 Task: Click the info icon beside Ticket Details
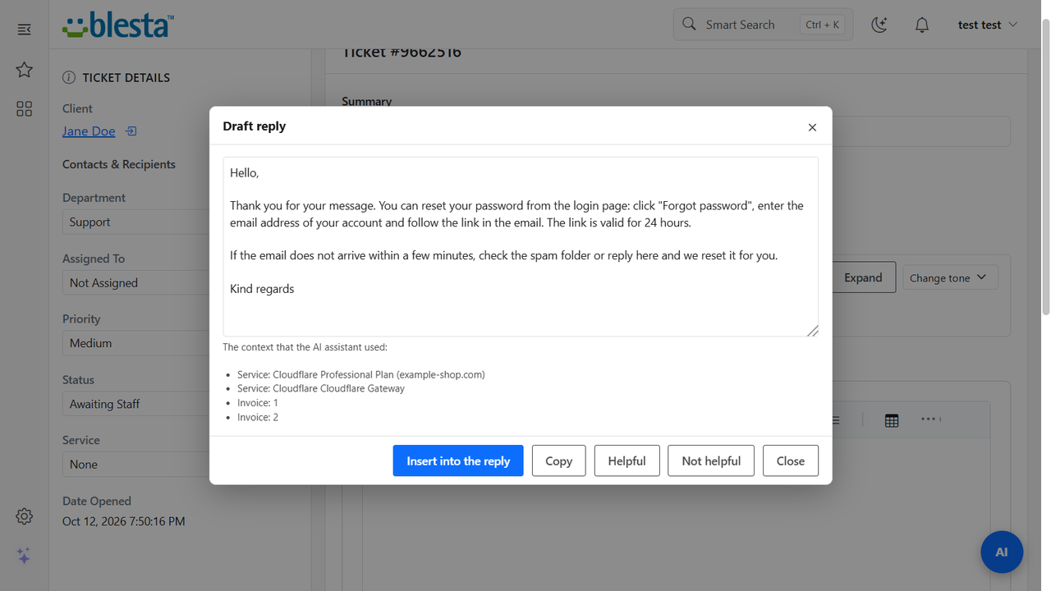click(x=69, y=77)
